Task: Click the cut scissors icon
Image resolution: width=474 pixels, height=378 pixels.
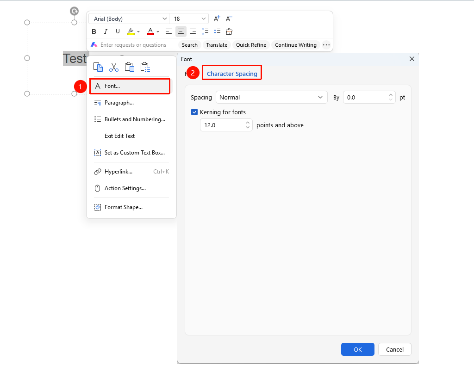Action: coord(114,67)
